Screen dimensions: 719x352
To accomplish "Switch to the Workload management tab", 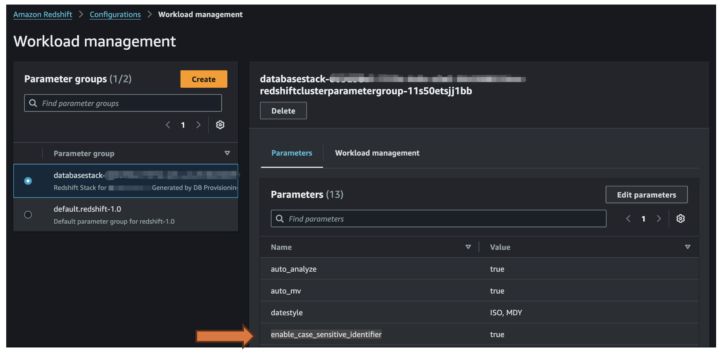I will click(377, 153).
